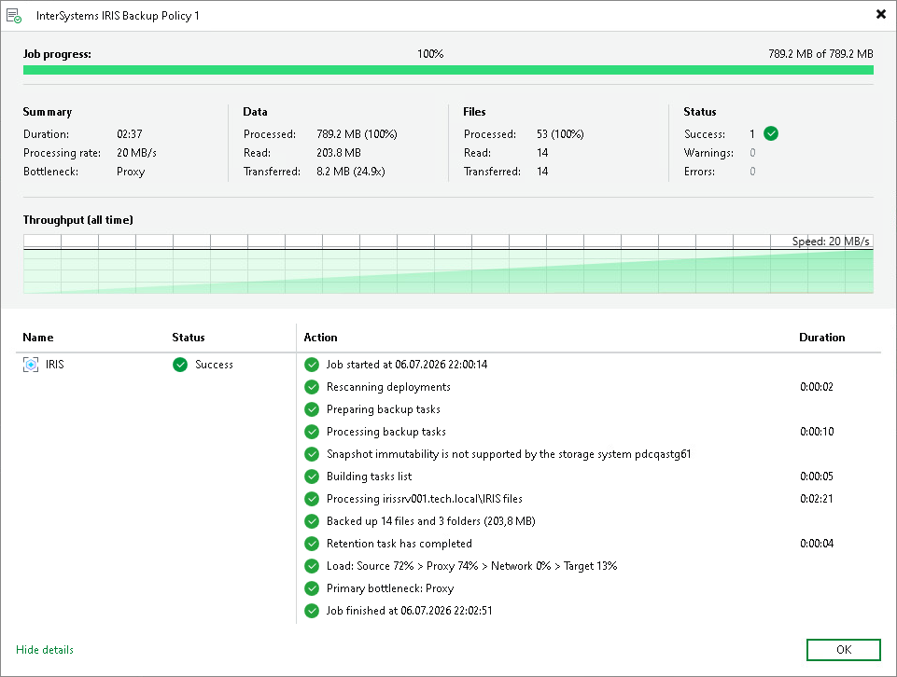Click the check icon beside 'Building tasks list'

312,477
